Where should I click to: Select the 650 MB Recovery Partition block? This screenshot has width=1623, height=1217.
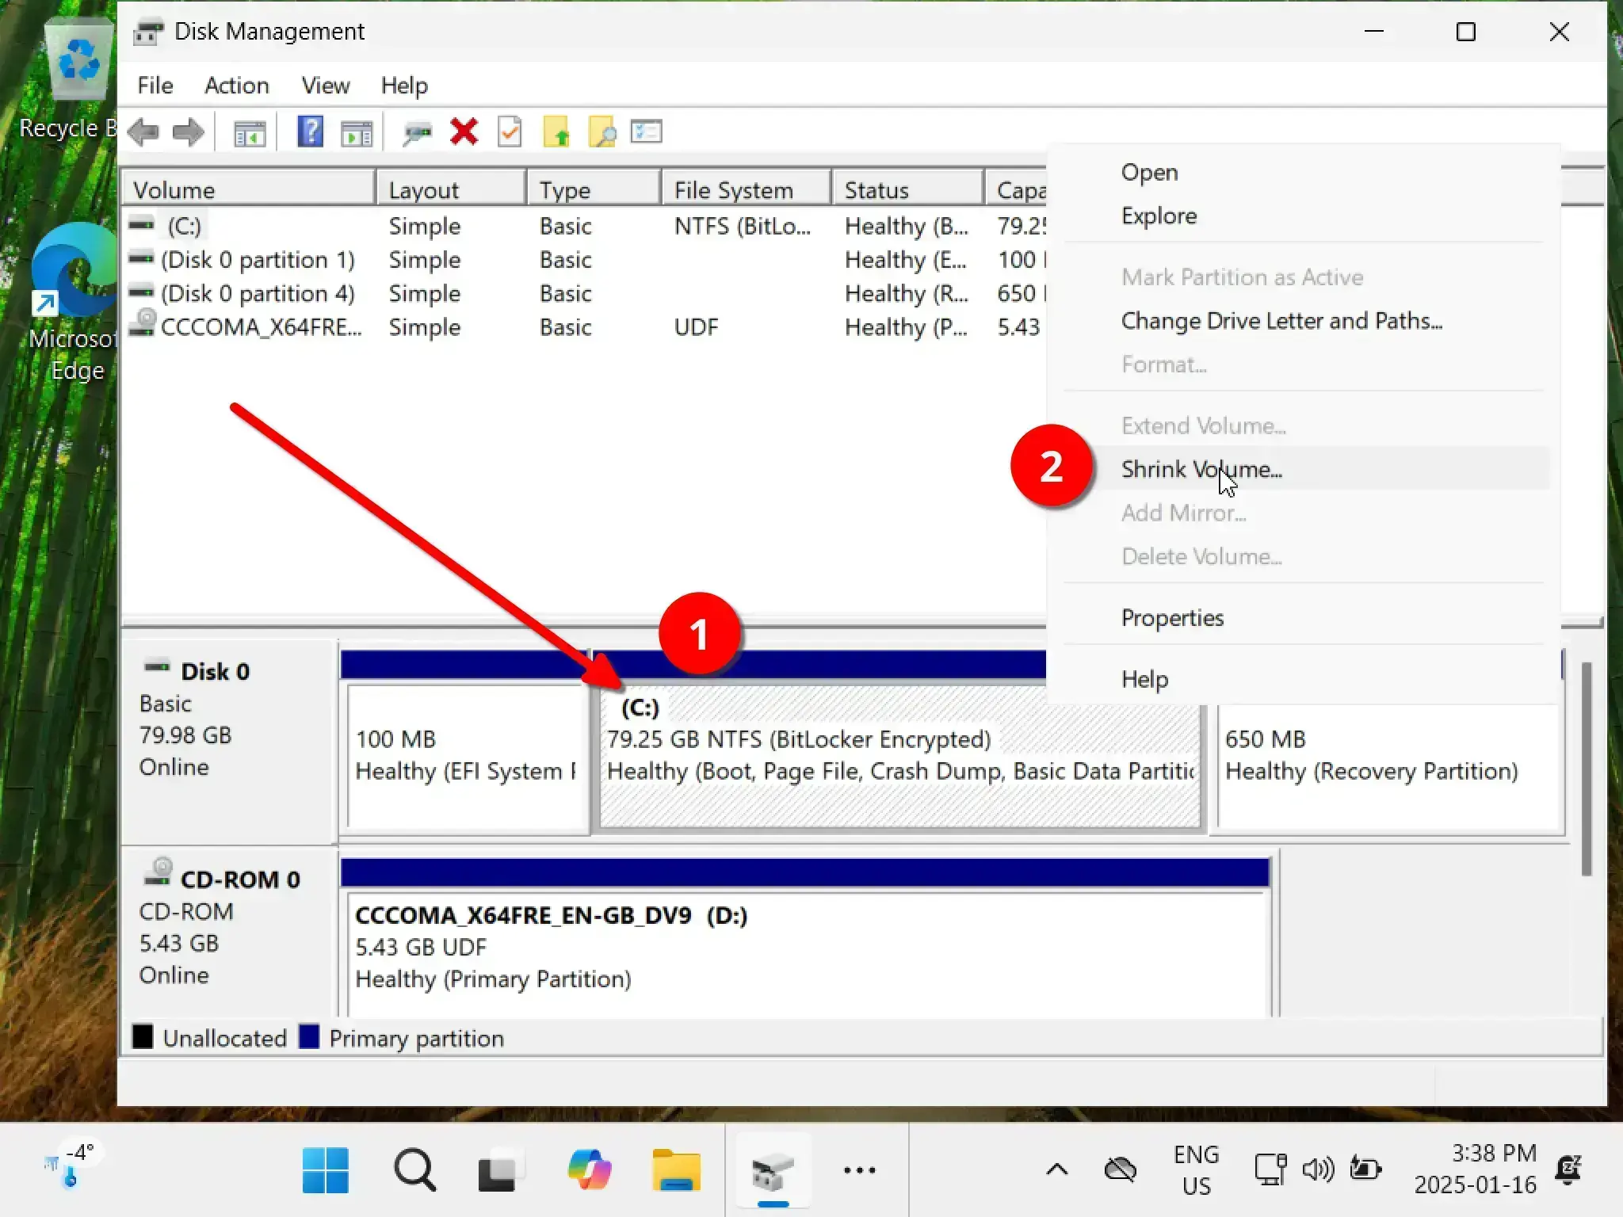(x=1387, y=761)
